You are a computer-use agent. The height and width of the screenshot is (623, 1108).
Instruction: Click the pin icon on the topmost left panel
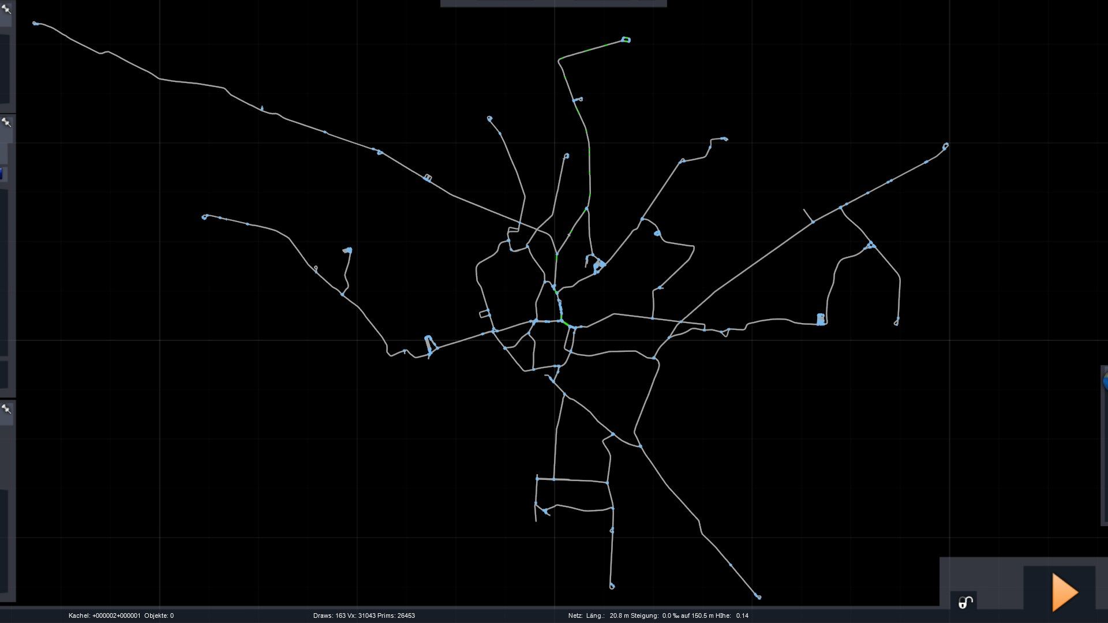click(x=6, y=8)
